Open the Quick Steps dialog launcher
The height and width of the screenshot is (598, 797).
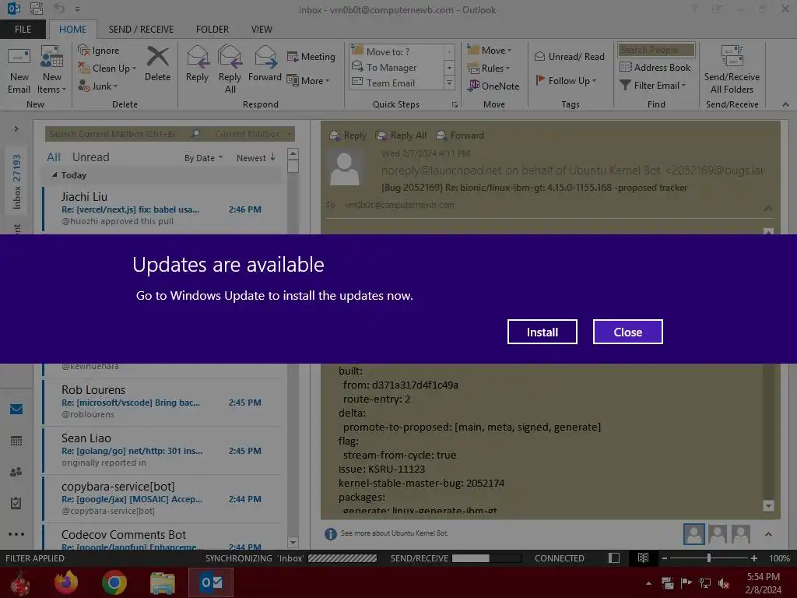click(455, 104)
